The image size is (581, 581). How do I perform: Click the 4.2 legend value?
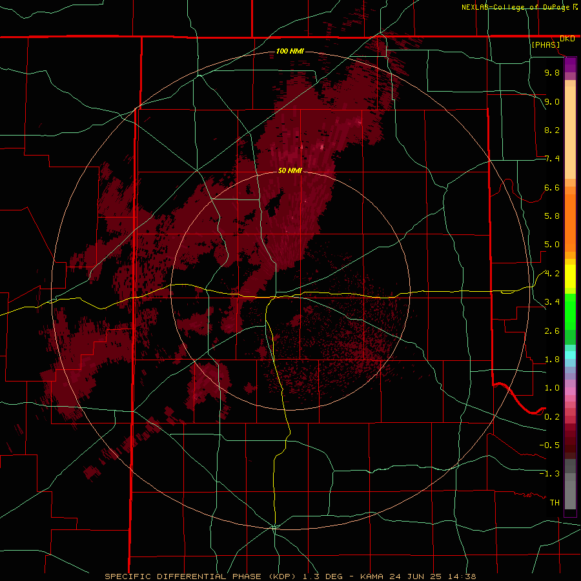click(x=552, y=274)
